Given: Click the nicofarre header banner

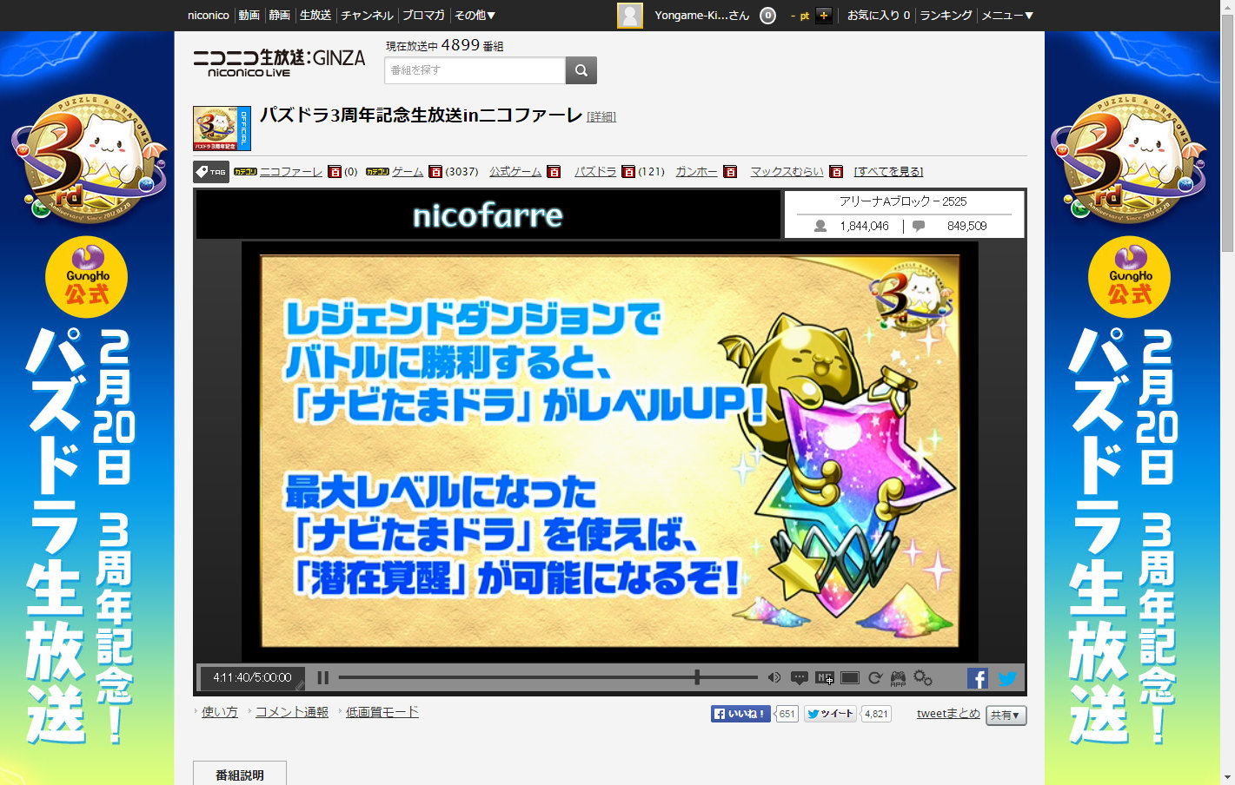Looking at the screenshot, I should (488, 214).
